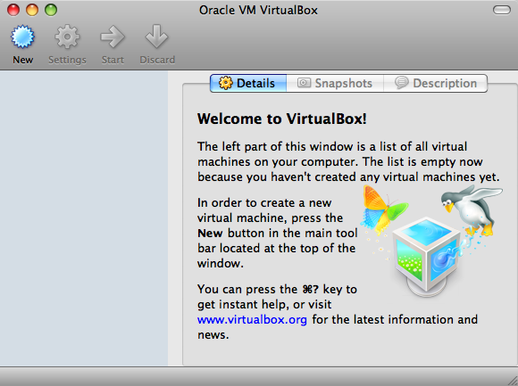Screen dimensions: 518x386
Task: Toggle toolbar with the pill button in title bar
Action: click(x=502, y=10)
